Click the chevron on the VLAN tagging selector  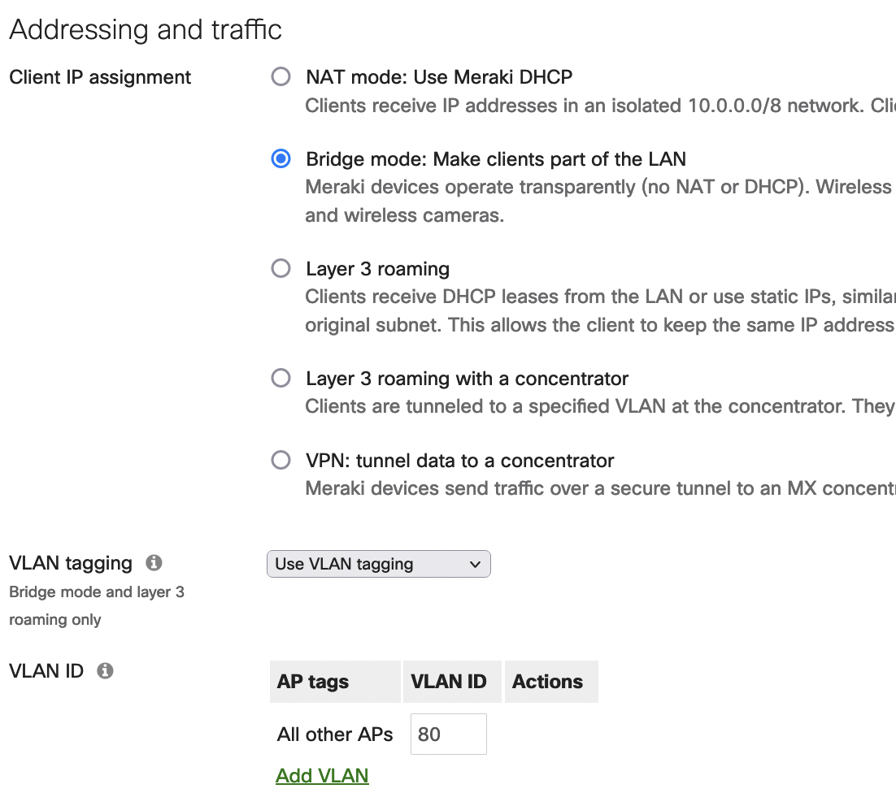(476, 563)
